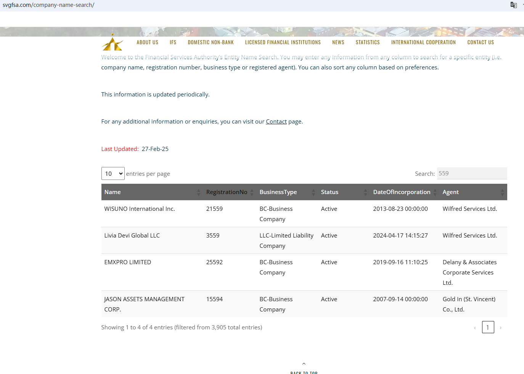Click the Last Updated label

pyautogui.click(x=120, y=149)
